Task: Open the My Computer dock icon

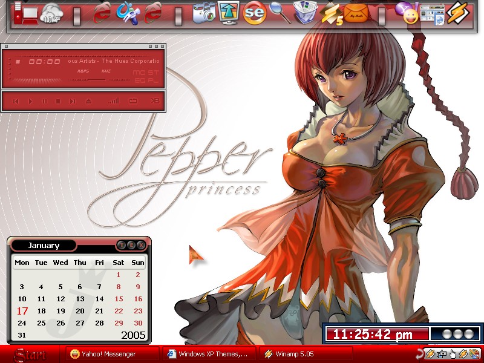Action: (25, 13)
